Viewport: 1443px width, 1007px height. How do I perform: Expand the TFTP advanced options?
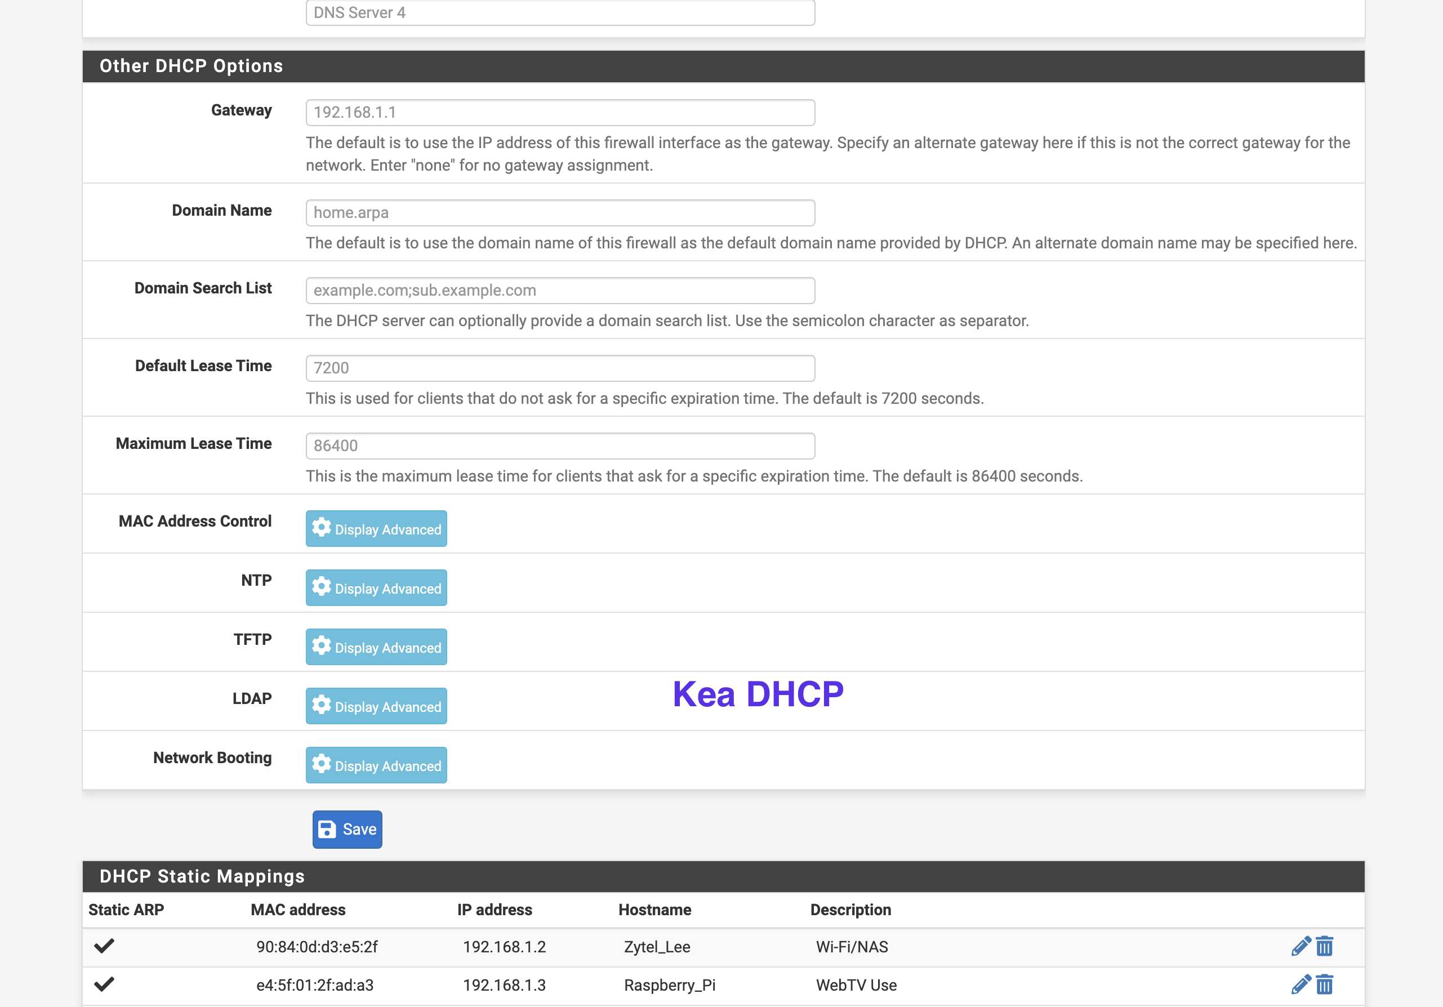(x=376, y=647)
